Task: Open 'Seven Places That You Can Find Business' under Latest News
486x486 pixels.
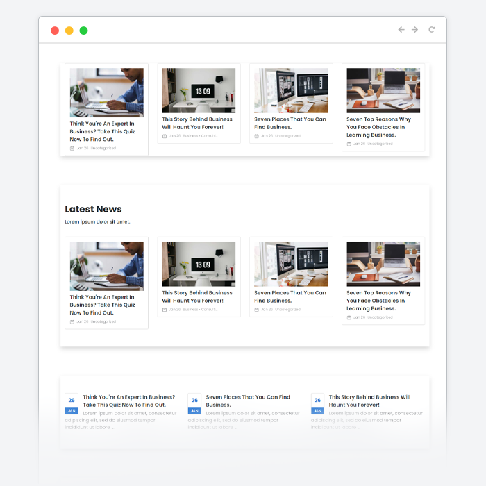Action: click(290, 296)
